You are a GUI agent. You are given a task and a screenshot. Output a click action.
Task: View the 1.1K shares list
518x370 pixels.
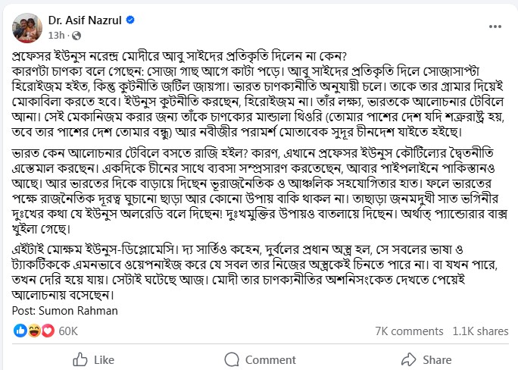pos(480,331)
